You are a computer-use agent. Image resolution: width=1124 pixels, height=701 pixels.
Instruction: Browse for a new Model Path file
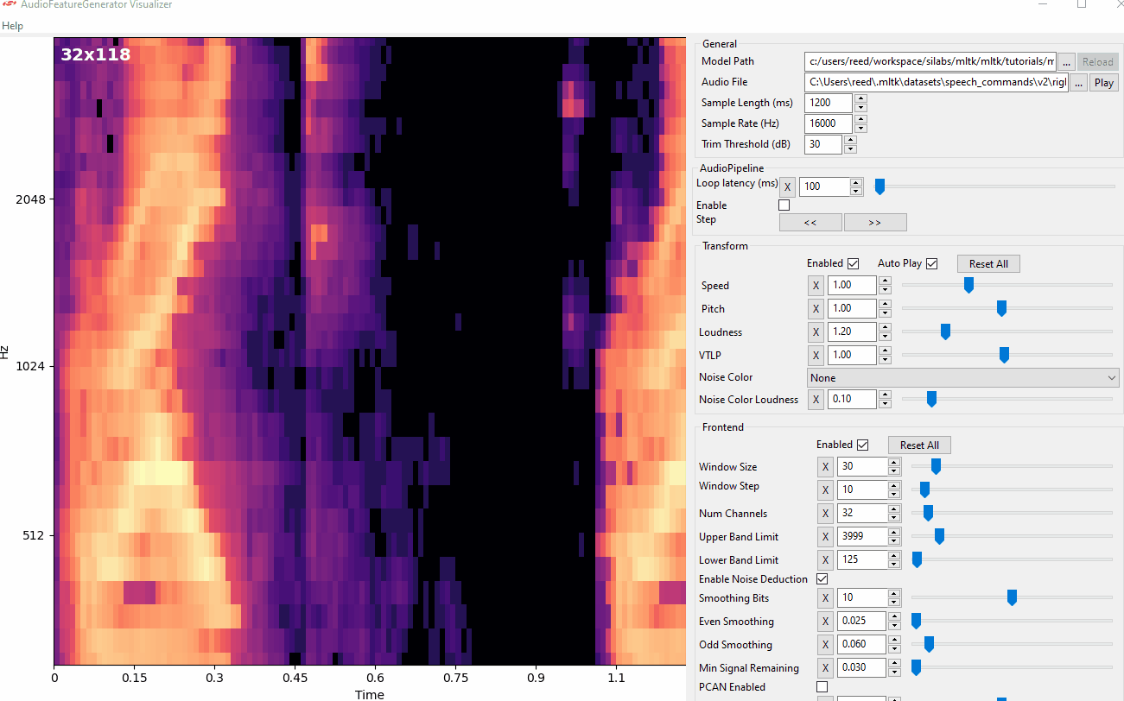1066,61
